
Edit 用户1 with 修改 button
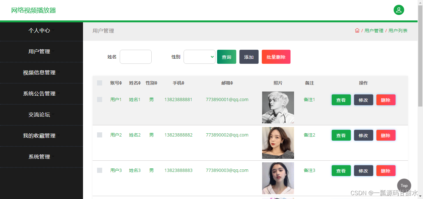[x=364, y=100]
